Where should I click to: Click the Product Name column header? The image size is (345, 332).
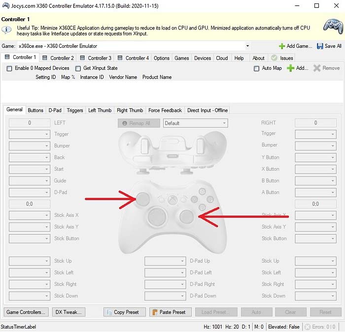pos(157,77)
